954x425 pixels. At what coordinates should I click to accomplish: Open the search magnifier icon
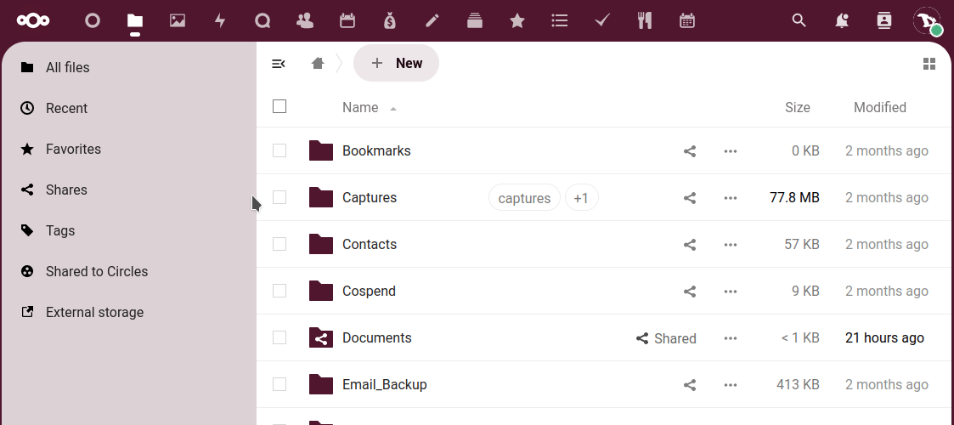point(799,20)
